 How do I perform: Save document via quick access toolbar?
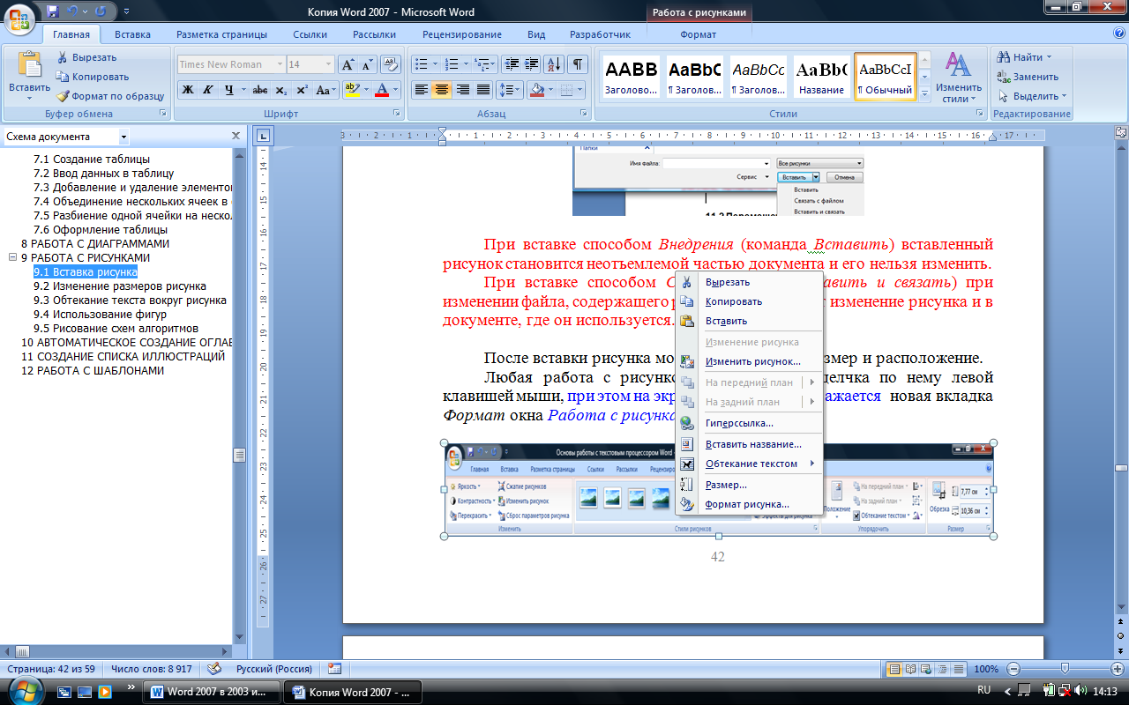pyautogui.click(x=53, y=12)
